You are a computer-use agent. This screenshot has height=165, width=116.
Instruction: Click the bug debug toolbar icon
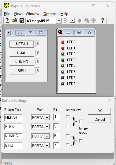(x=87, y=21)
